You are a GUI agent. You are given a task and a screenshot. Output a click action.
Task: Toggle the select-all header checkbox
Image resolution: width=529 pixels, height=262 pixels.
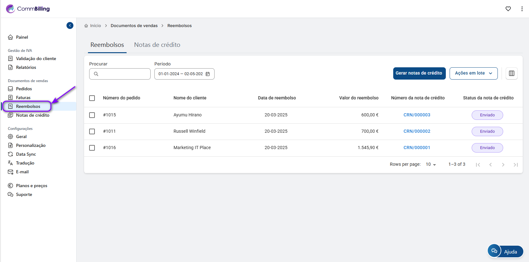92,98
